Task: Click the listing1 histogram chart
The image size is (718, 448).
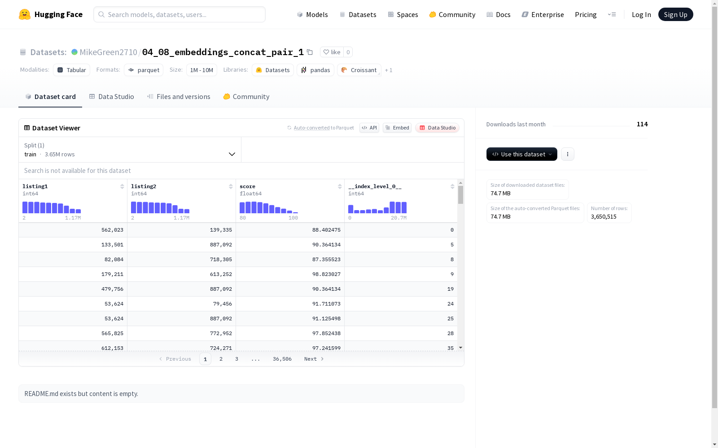Action: click(x=52, y=207)
